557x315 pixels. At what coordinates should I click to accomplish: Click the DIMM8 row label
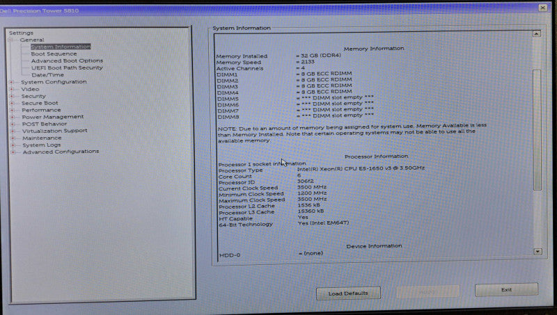(228, 117)
